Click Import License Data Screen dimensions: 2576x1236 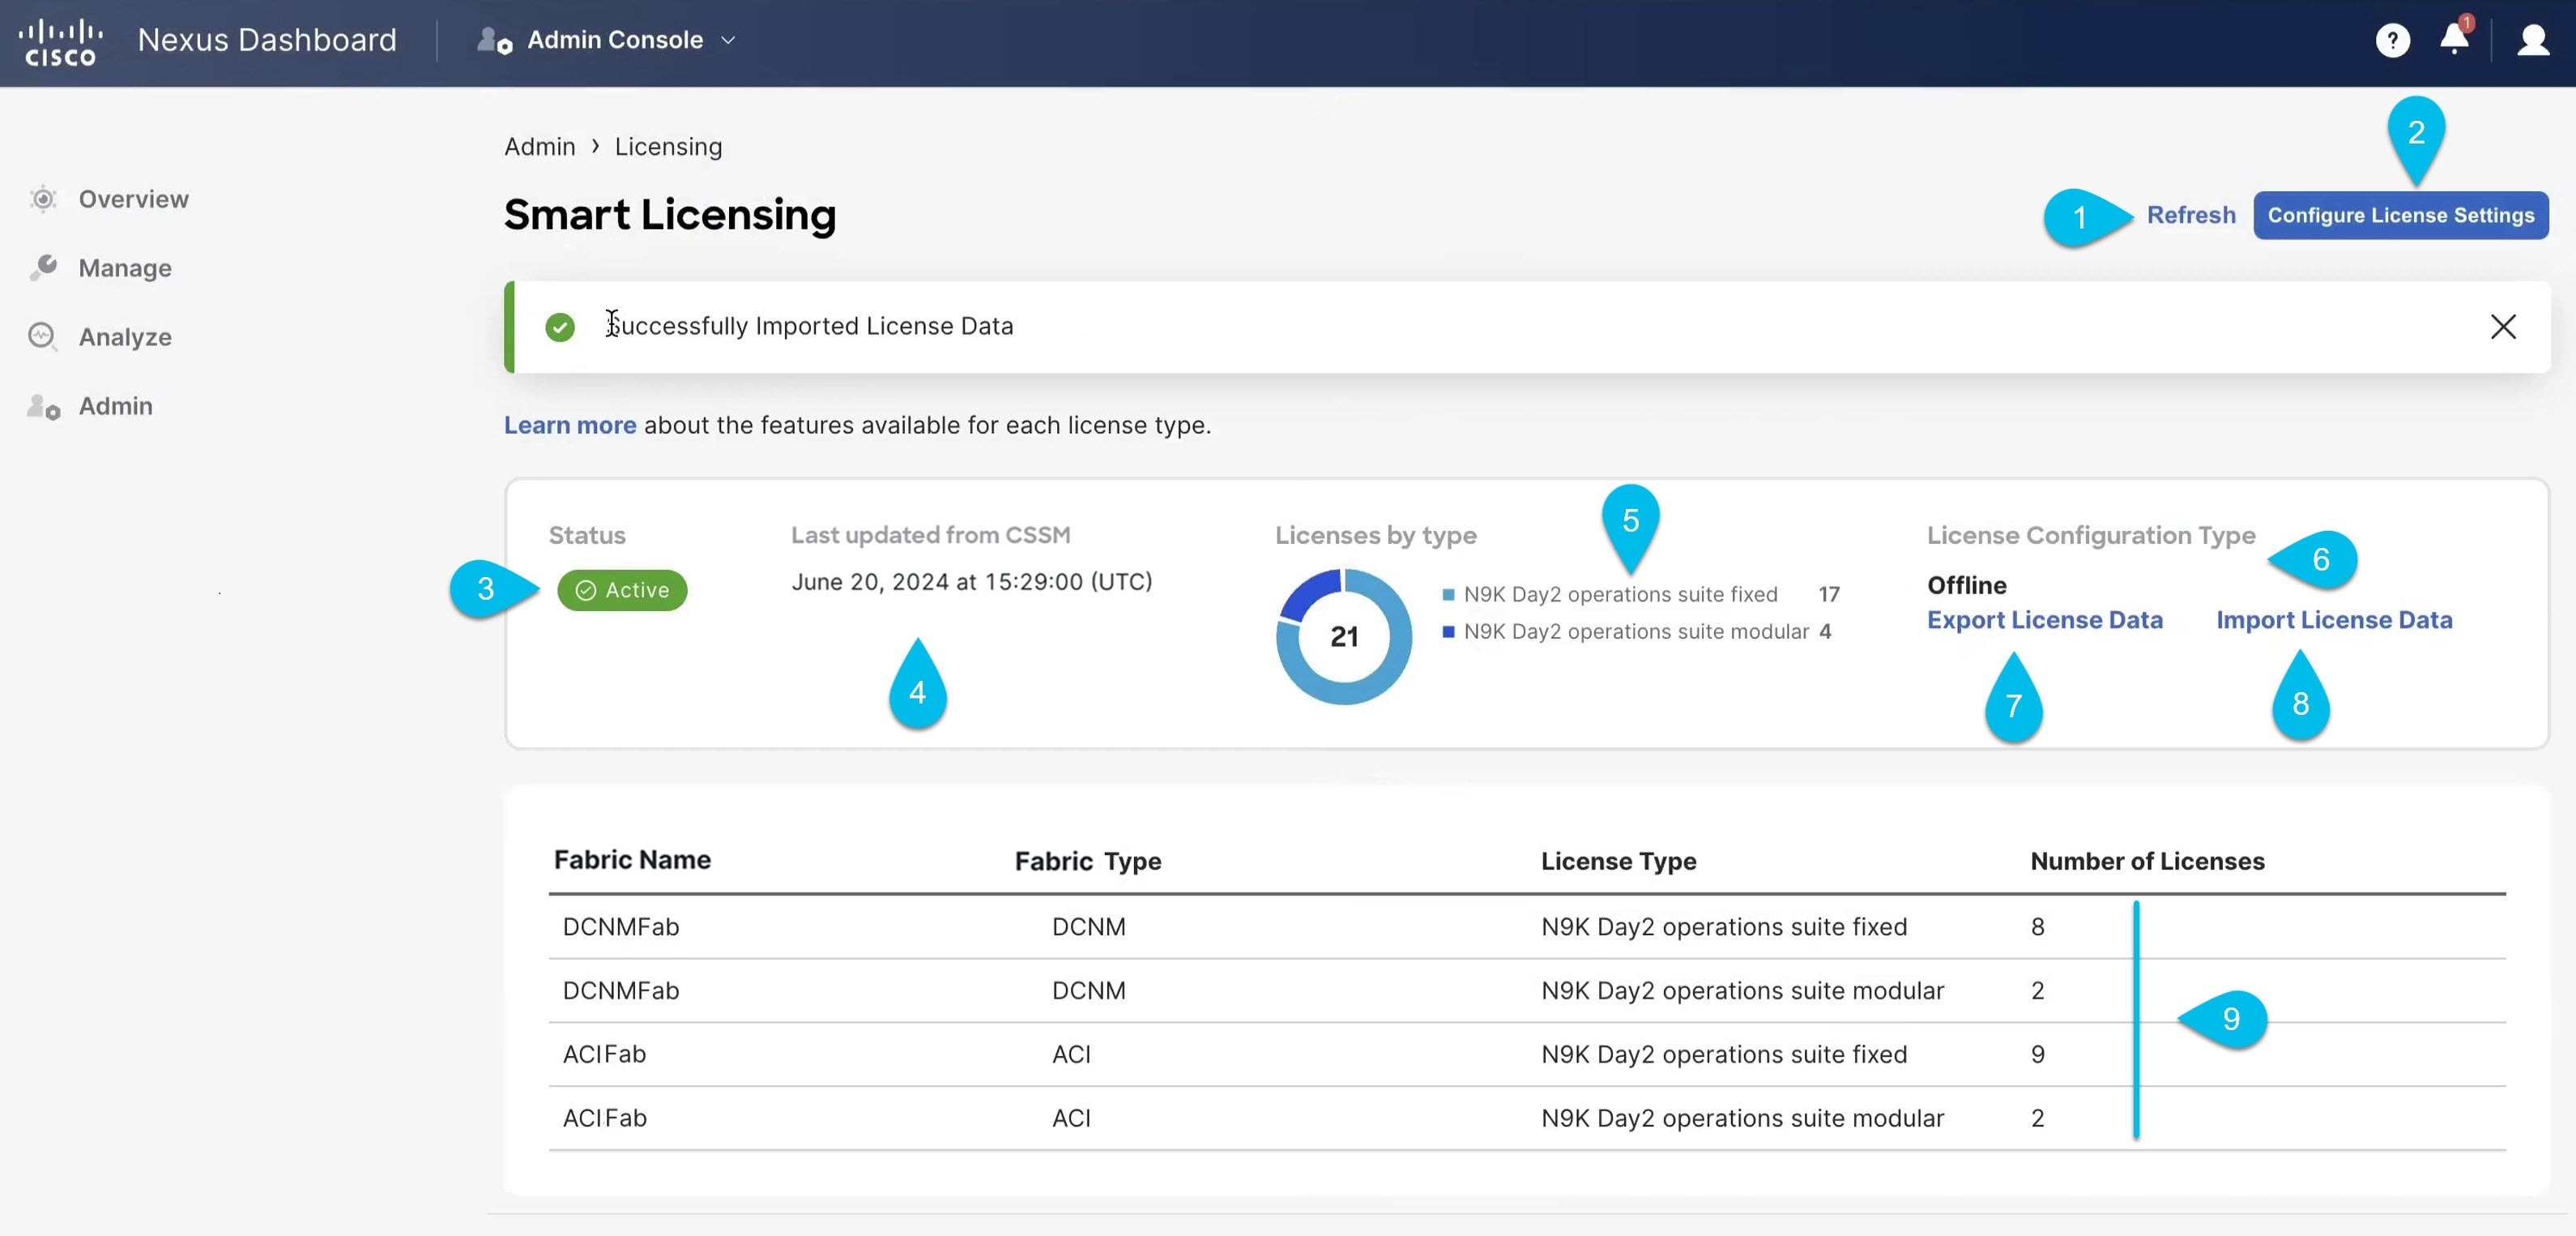tap(2334, 619)
